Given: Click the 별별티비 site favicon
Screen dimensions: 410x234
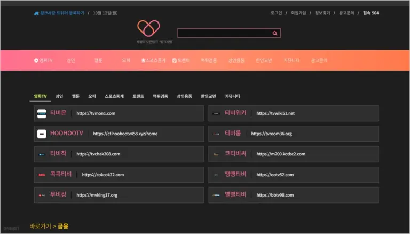Looking at the screenshot, I should click(216, 195).
